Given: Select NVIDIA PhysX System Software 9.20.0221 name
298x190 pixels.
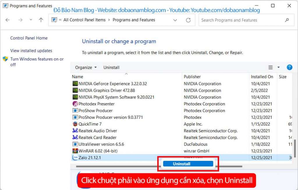Looking at the screenshot, I should tap(116, 97).
